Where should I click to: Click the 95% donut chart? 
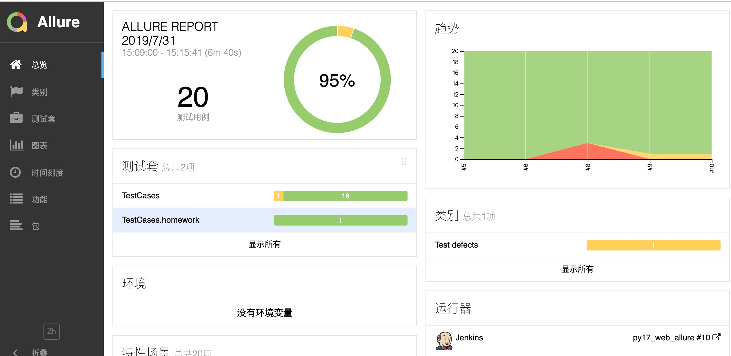coord(337,80)
